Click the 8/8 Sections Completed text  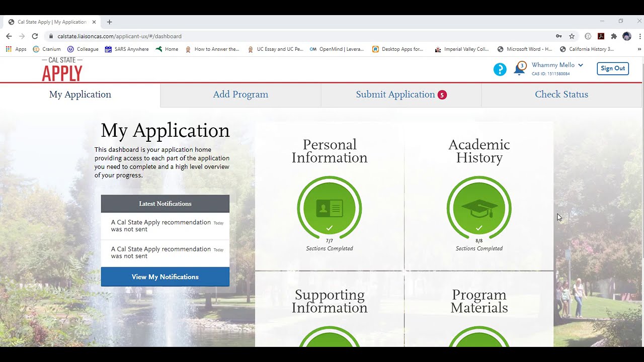click(x=479, y=245)
